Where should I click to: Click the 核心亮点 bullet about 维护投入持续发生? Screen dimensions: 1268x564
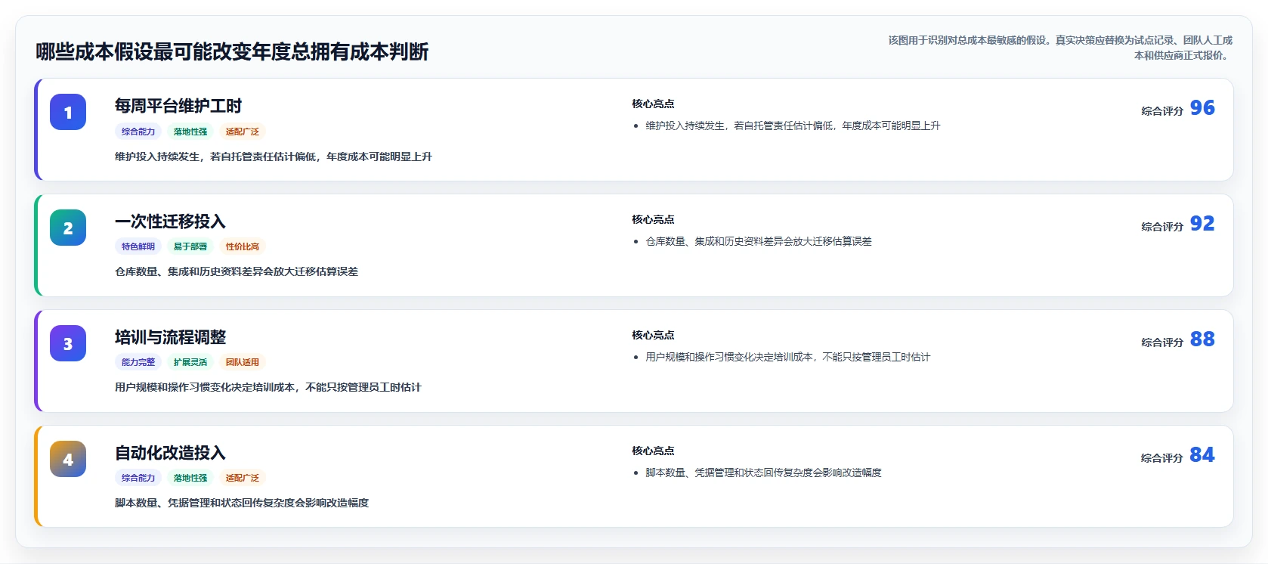(x=793, y=126)
